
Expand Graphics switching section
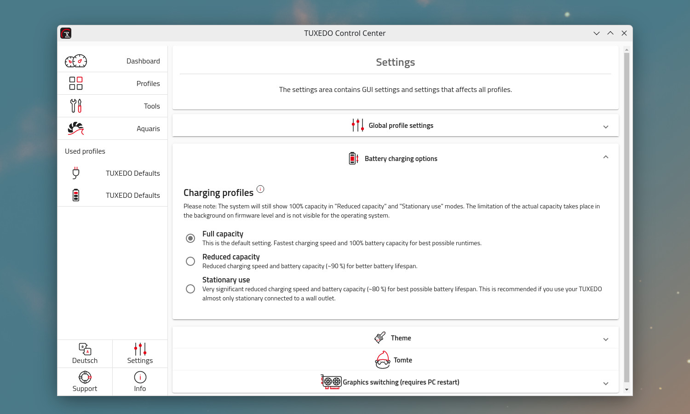click(x=606, y=383)
